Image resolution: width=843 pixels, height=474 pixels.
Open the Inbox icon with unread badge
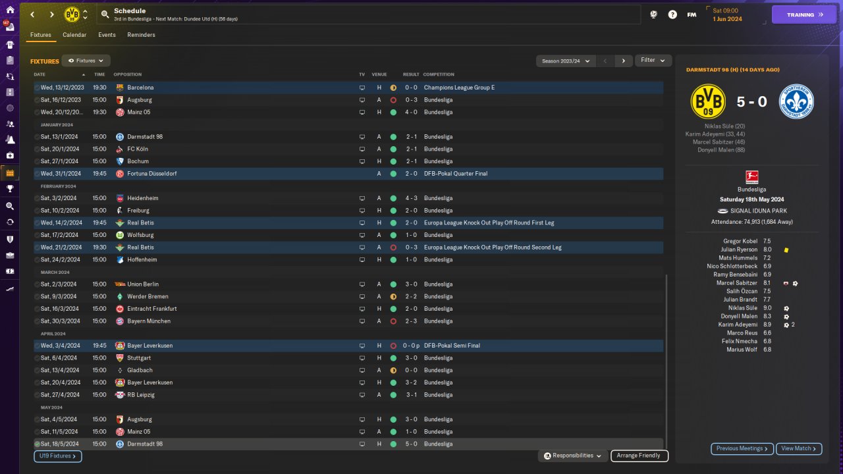[x=10, y=27]
